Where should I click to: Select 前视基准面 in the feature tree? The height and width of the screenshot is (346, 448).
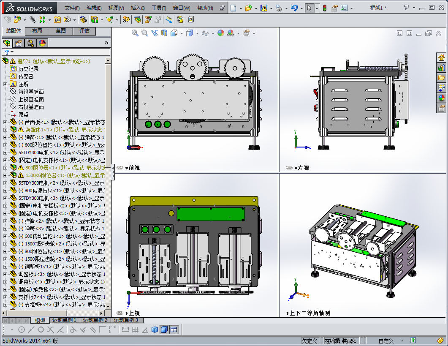(31, 92)
